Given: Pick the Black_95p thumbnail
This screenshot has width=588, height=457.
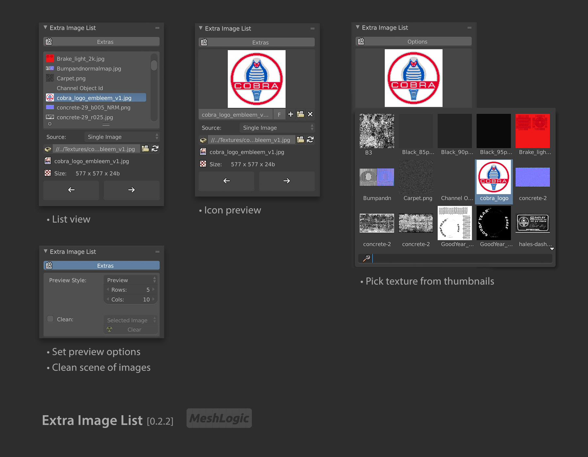Looking at the screenshot, I should pos(494,134).
